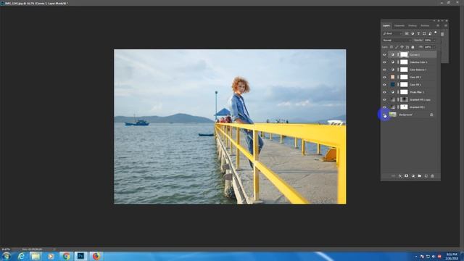Click the Background layer lock icon
Image resolution: width=464 pixels, height=261 pixels.
pyautogui.click(x=431, y=115)
